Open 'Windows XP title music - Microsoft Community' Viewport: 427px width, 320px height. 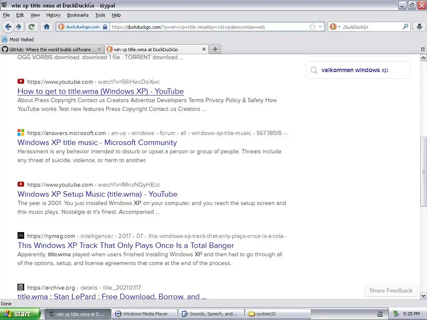pyautogui.click(x=97, y=142)
